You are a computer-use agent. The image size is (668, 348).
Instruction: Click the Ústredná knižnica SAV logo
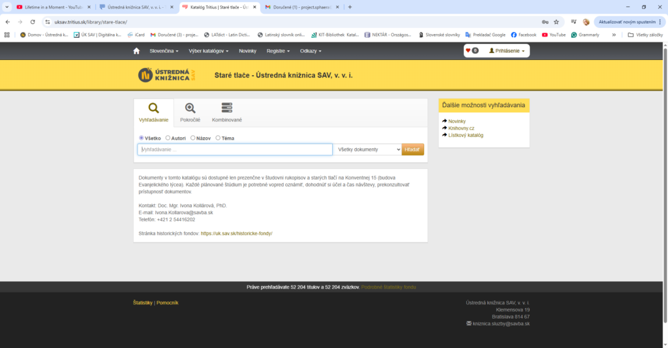pos(167,75)
